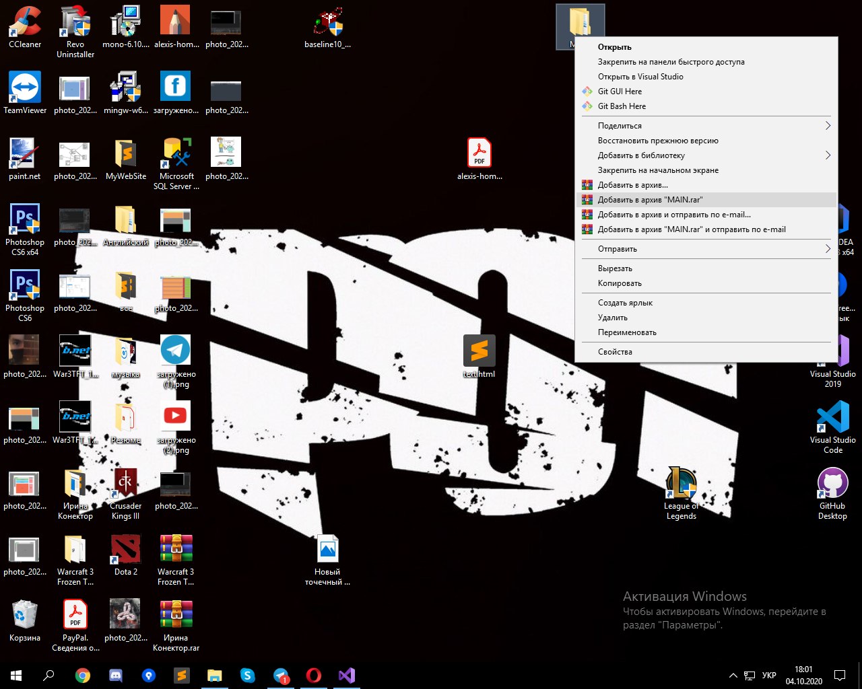Select Открыть в Visual Studio entry

pos(706,77)
